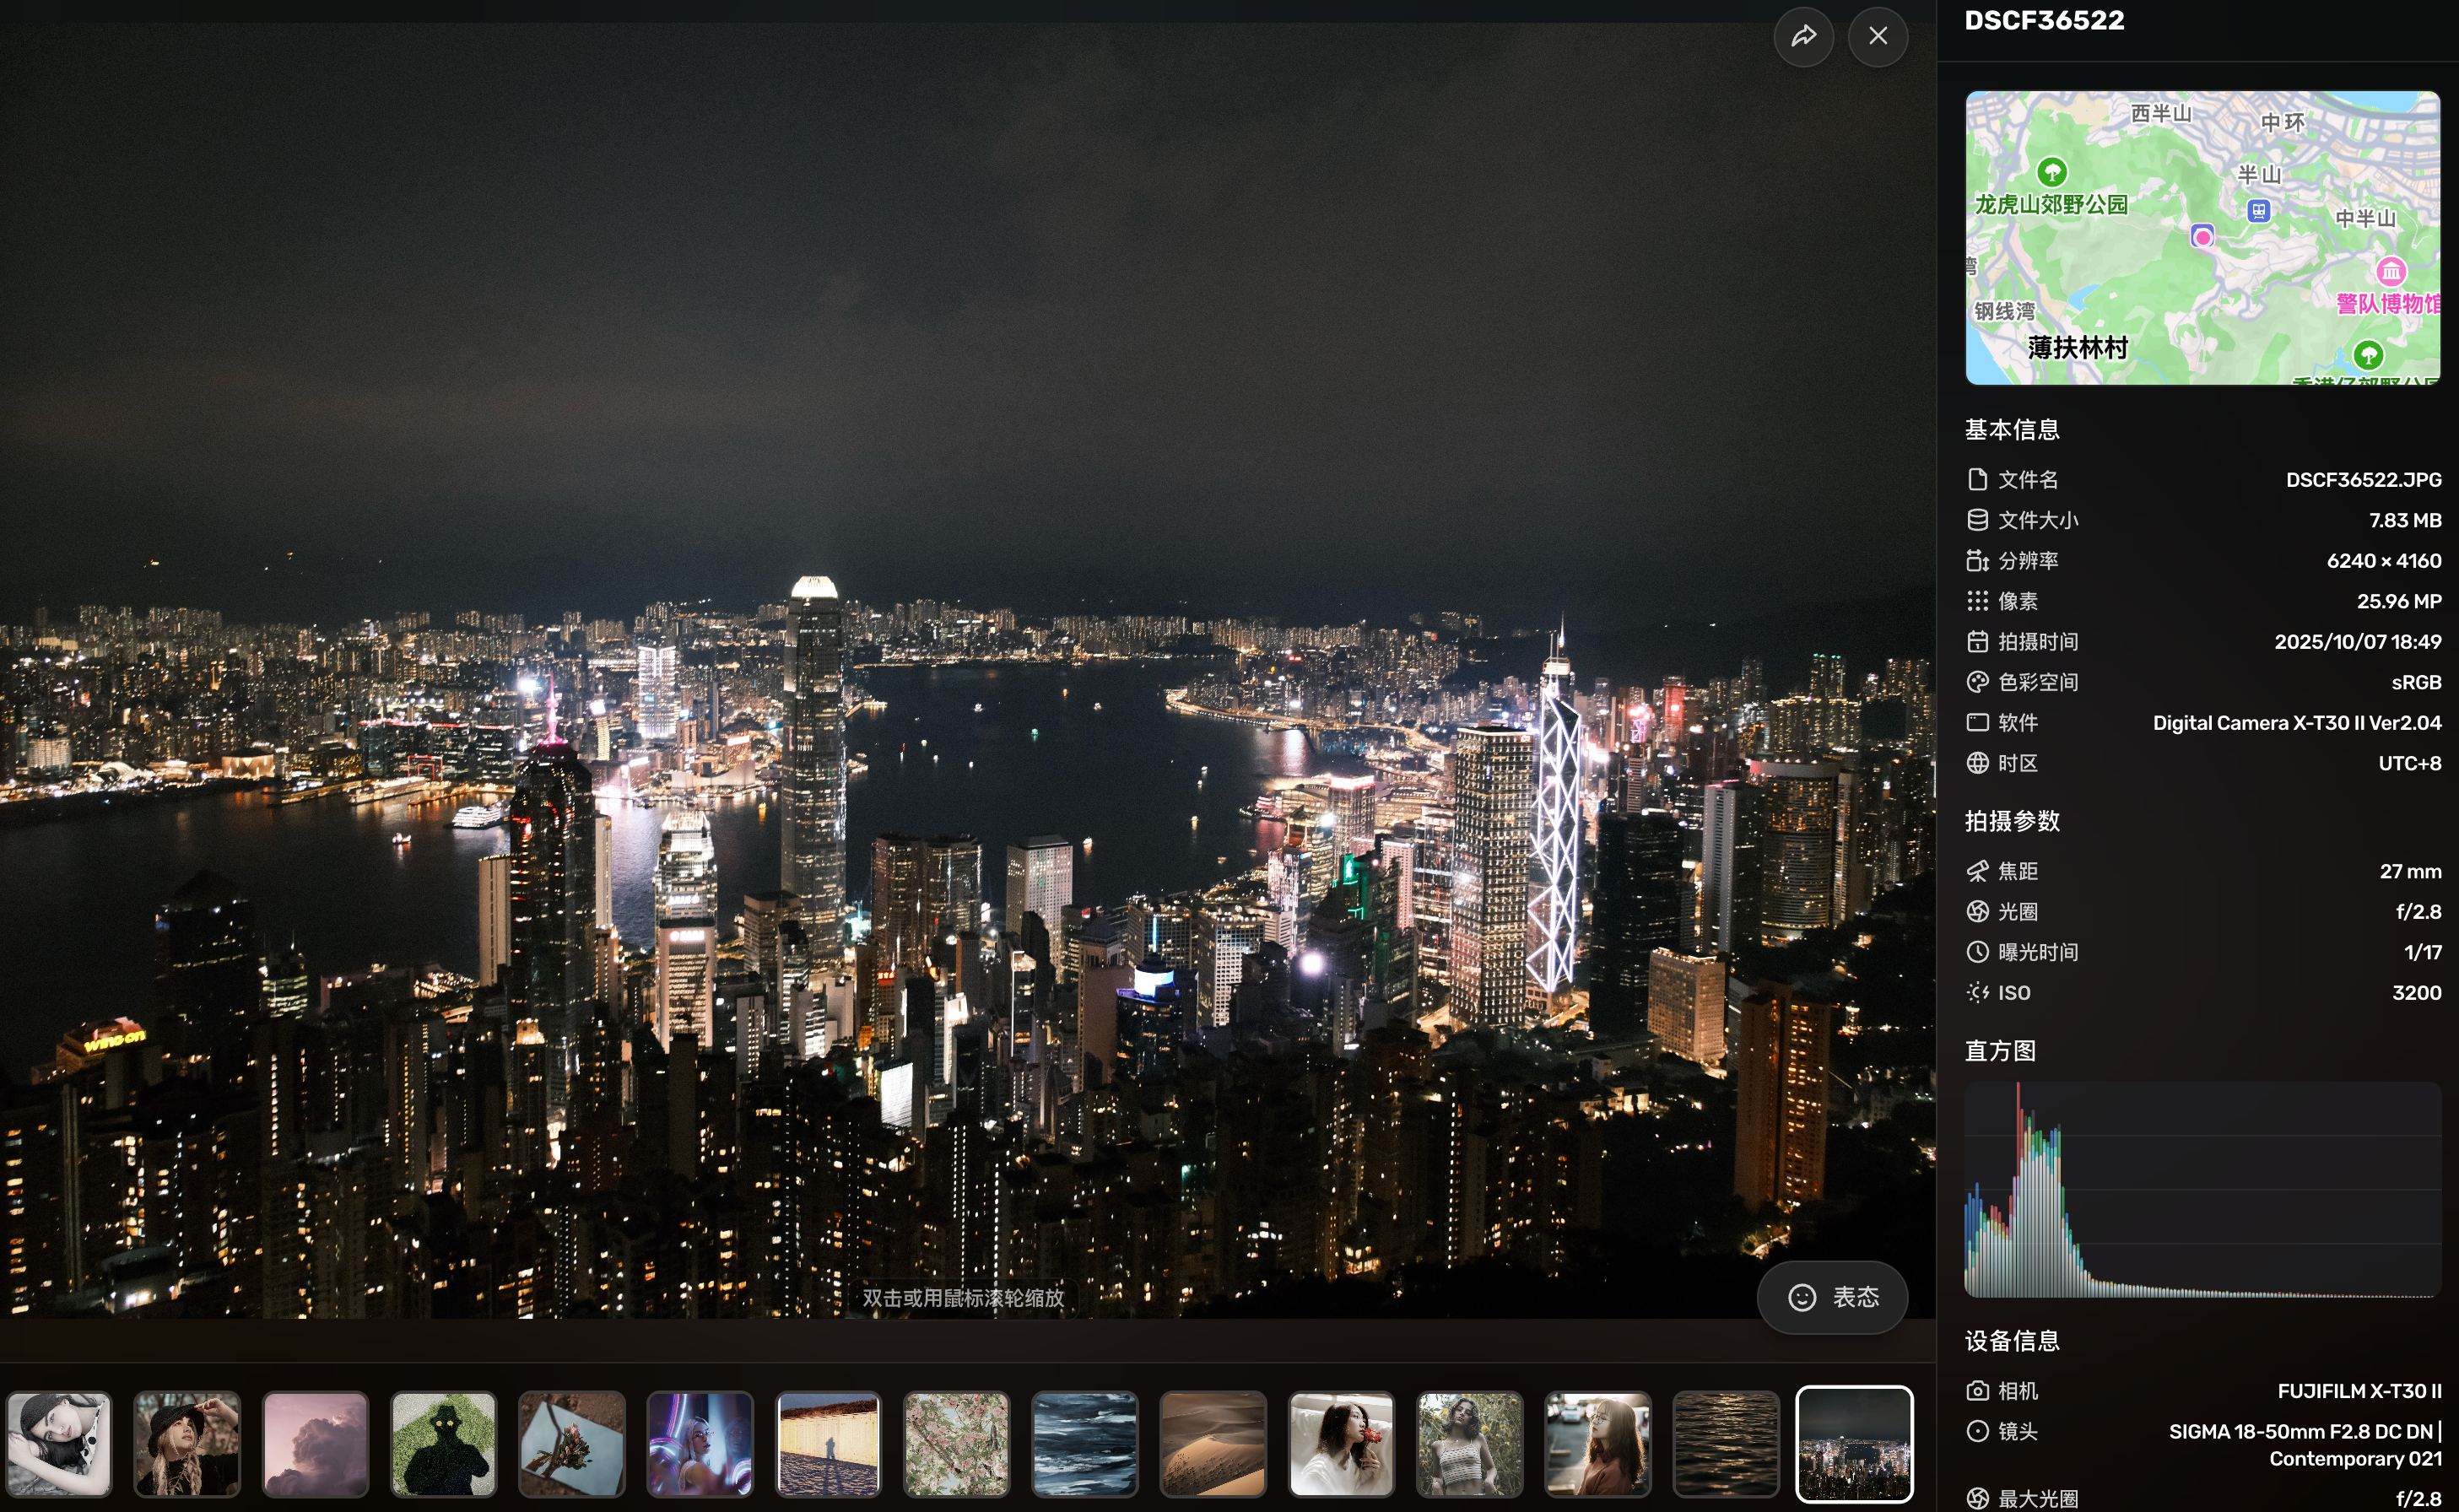Image resolution: width=2459 pixels, height=1512 pixels.
Task: Open the 表态 reaction button
Action: tap(1833, 1297)
